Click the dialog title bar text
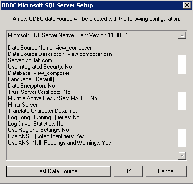Screen dimensions: 193x184 pos(47,5)
